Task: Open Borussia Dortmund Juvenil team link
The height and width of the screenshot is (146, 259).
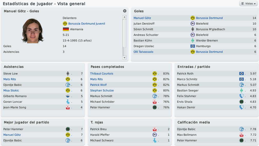Action: [87, 24]
